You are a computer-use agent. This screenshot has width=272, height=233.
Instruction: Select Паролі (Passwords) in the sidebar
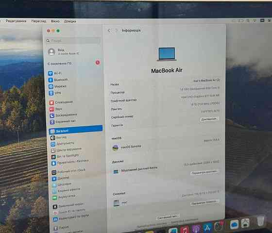(x=61, y=227)
